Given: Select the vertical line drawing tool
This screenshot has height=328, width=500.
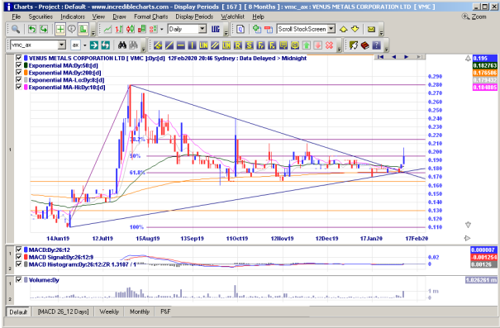Looking at the screenshot, I should coord(192,45).
